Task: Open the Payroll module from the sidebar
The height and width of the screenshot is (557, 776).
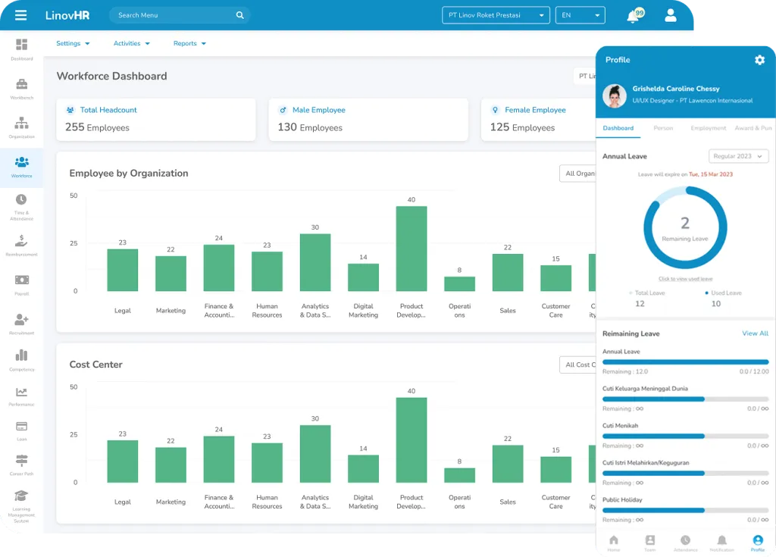Action: (x=21, y=283)
